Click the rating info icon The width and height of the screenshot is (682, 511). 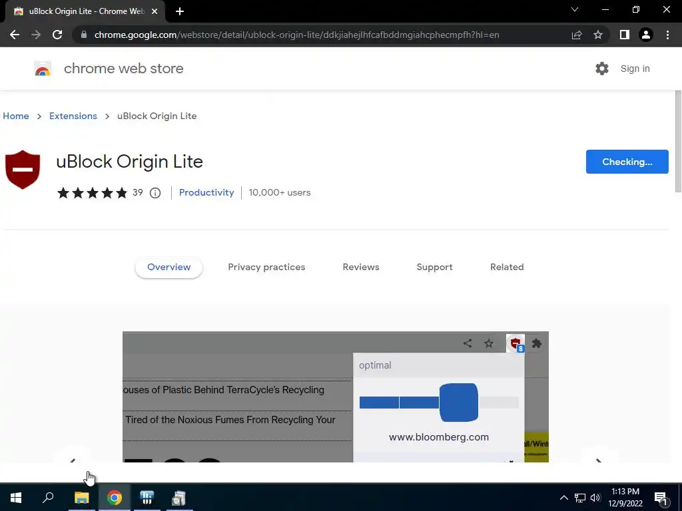click(155, 192)
